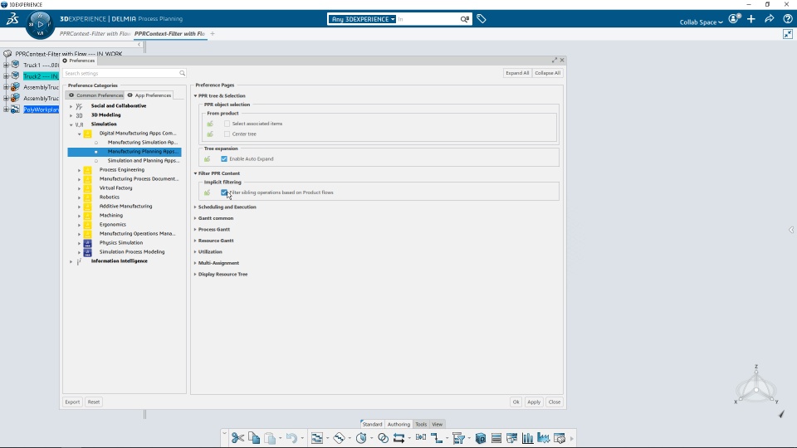Click Export button in Preferences
797x448 pixels.
pyautogui.click(x=72, y=402)
